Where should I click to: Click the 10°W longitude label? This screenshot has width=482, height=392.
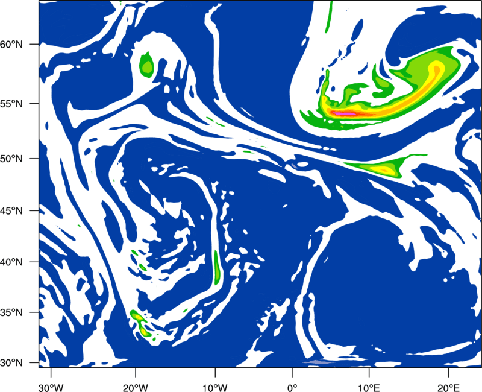(215, 388)
